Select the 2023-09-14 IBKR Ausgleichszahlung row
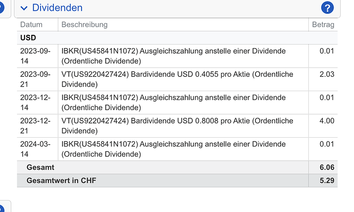The width and height of the screenshot is (354, 212). [x=177, y=56]
